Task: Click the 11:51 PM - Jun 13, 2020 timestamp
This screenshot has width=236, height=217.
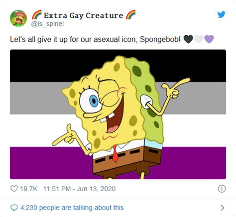Action: tap(79, 189)
